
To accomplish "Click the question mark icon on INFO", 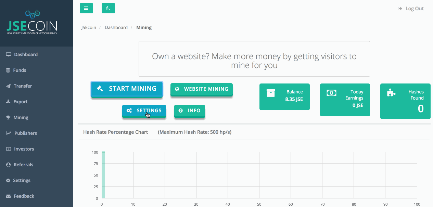I will [181, 111].
